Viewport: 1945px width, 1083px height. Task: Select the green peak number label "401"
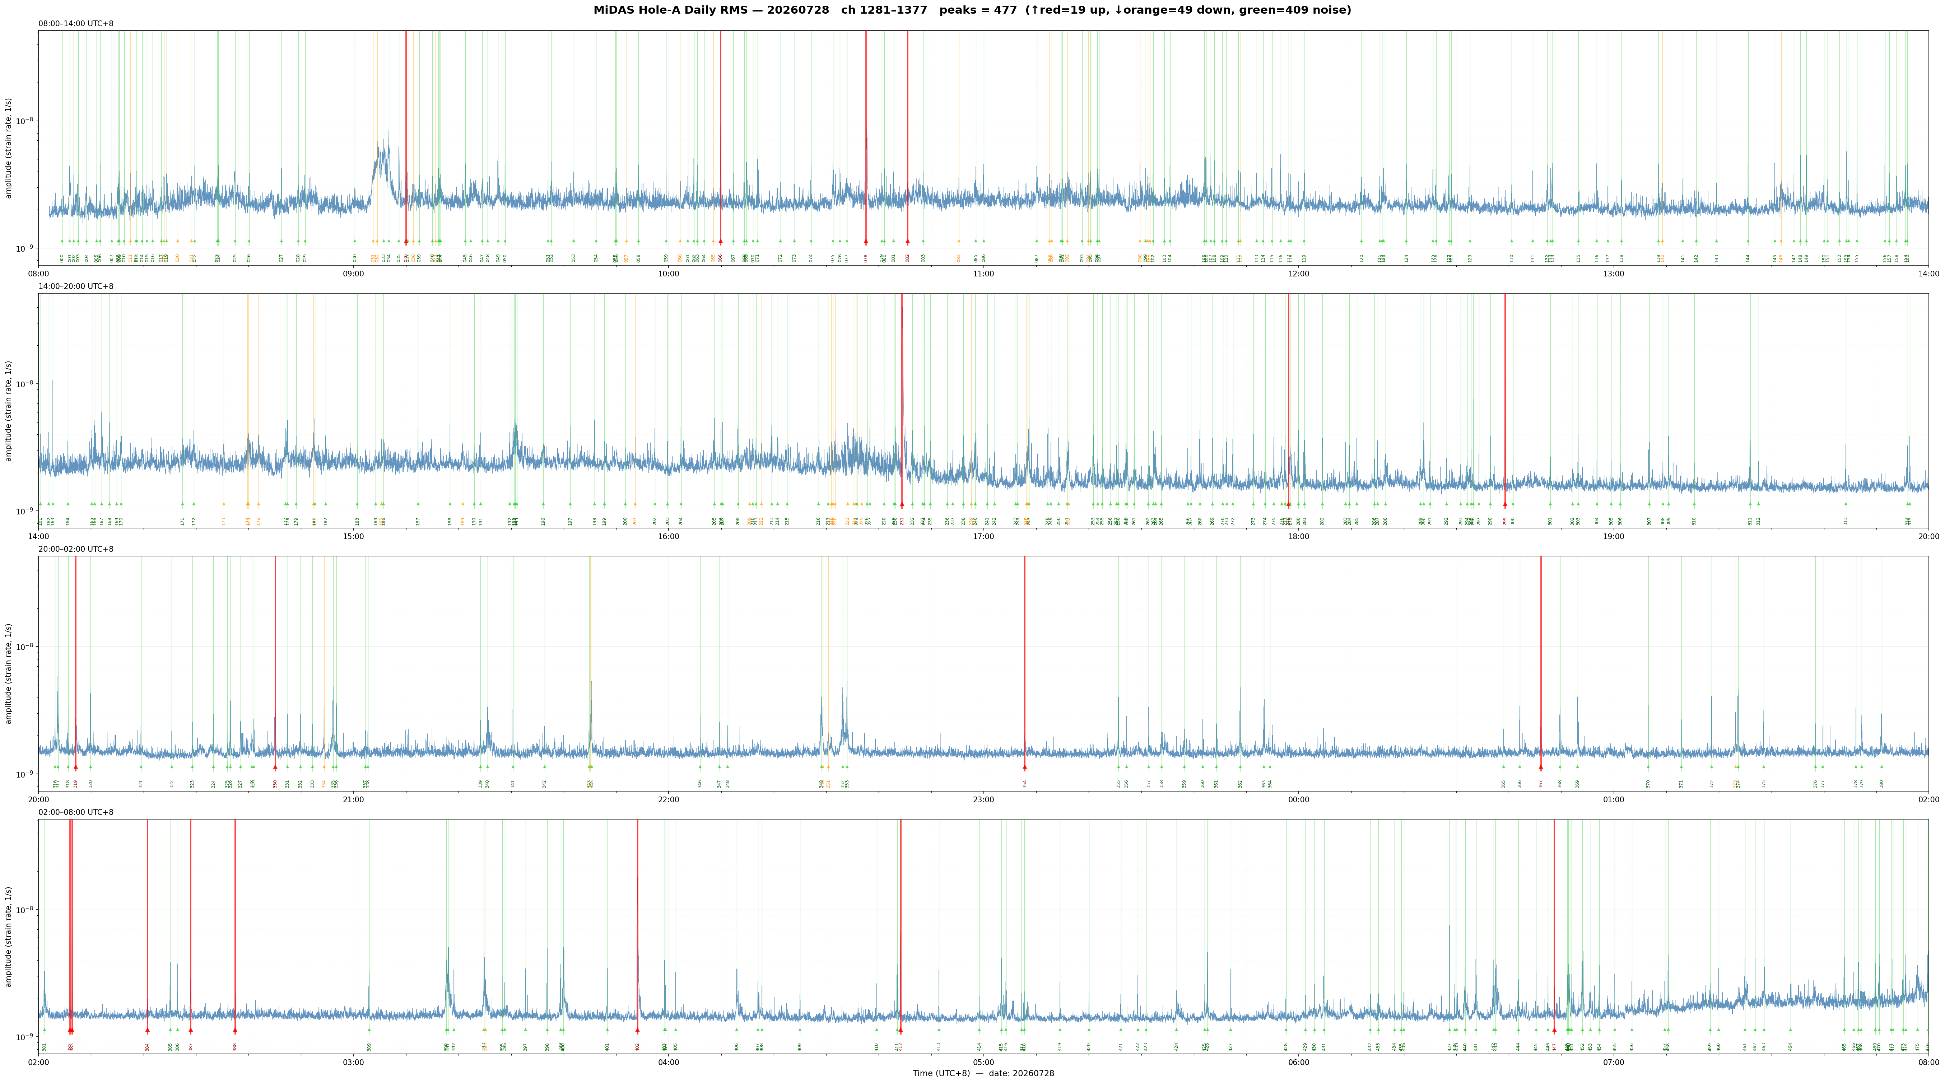pyautogui.click(x=607, y=1047)
